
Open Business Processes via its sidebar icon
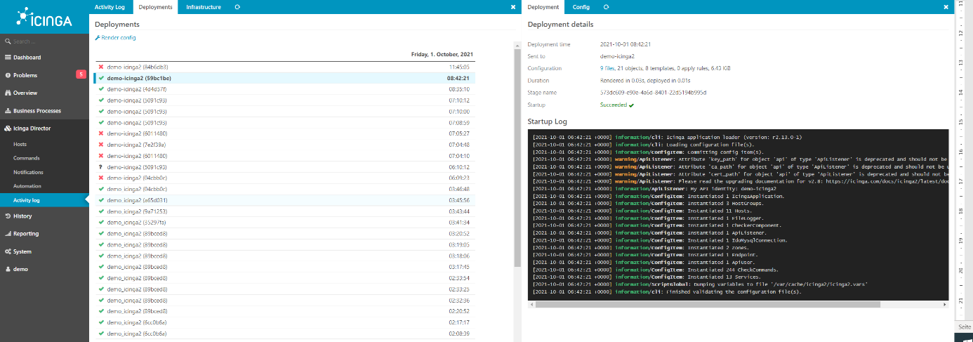(8, 111)
